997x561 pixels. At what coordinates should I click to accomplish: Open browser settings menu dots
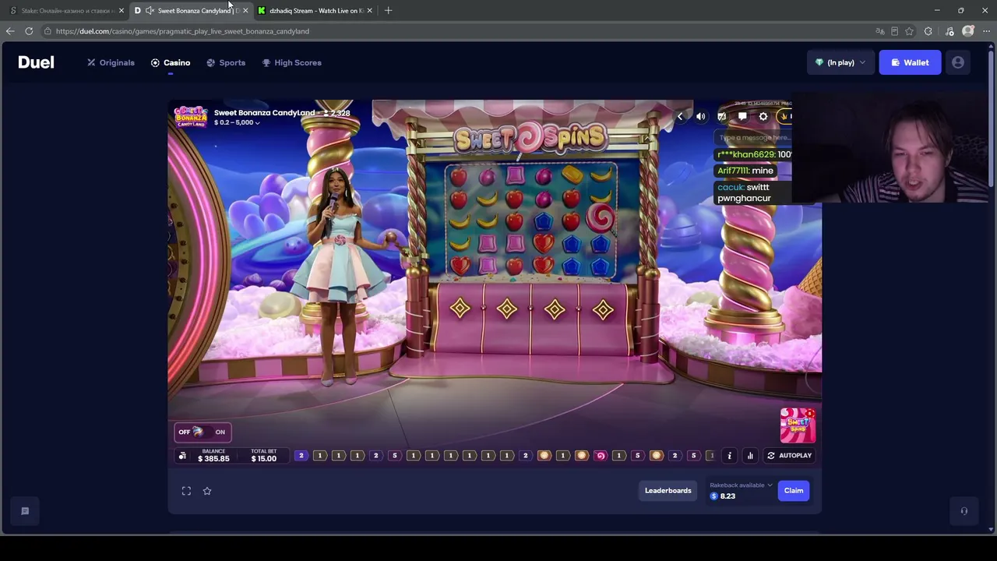tap(985, 31)
